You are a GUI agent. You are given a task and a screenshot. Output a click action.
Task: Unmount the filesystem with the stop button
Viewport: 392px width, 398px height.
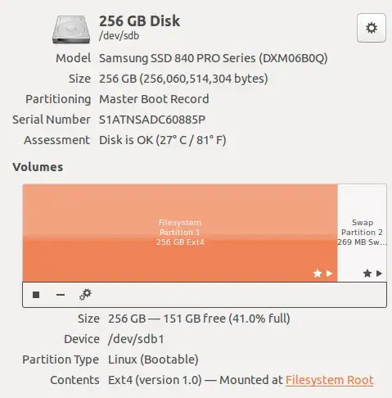click(x=36, y=295)
